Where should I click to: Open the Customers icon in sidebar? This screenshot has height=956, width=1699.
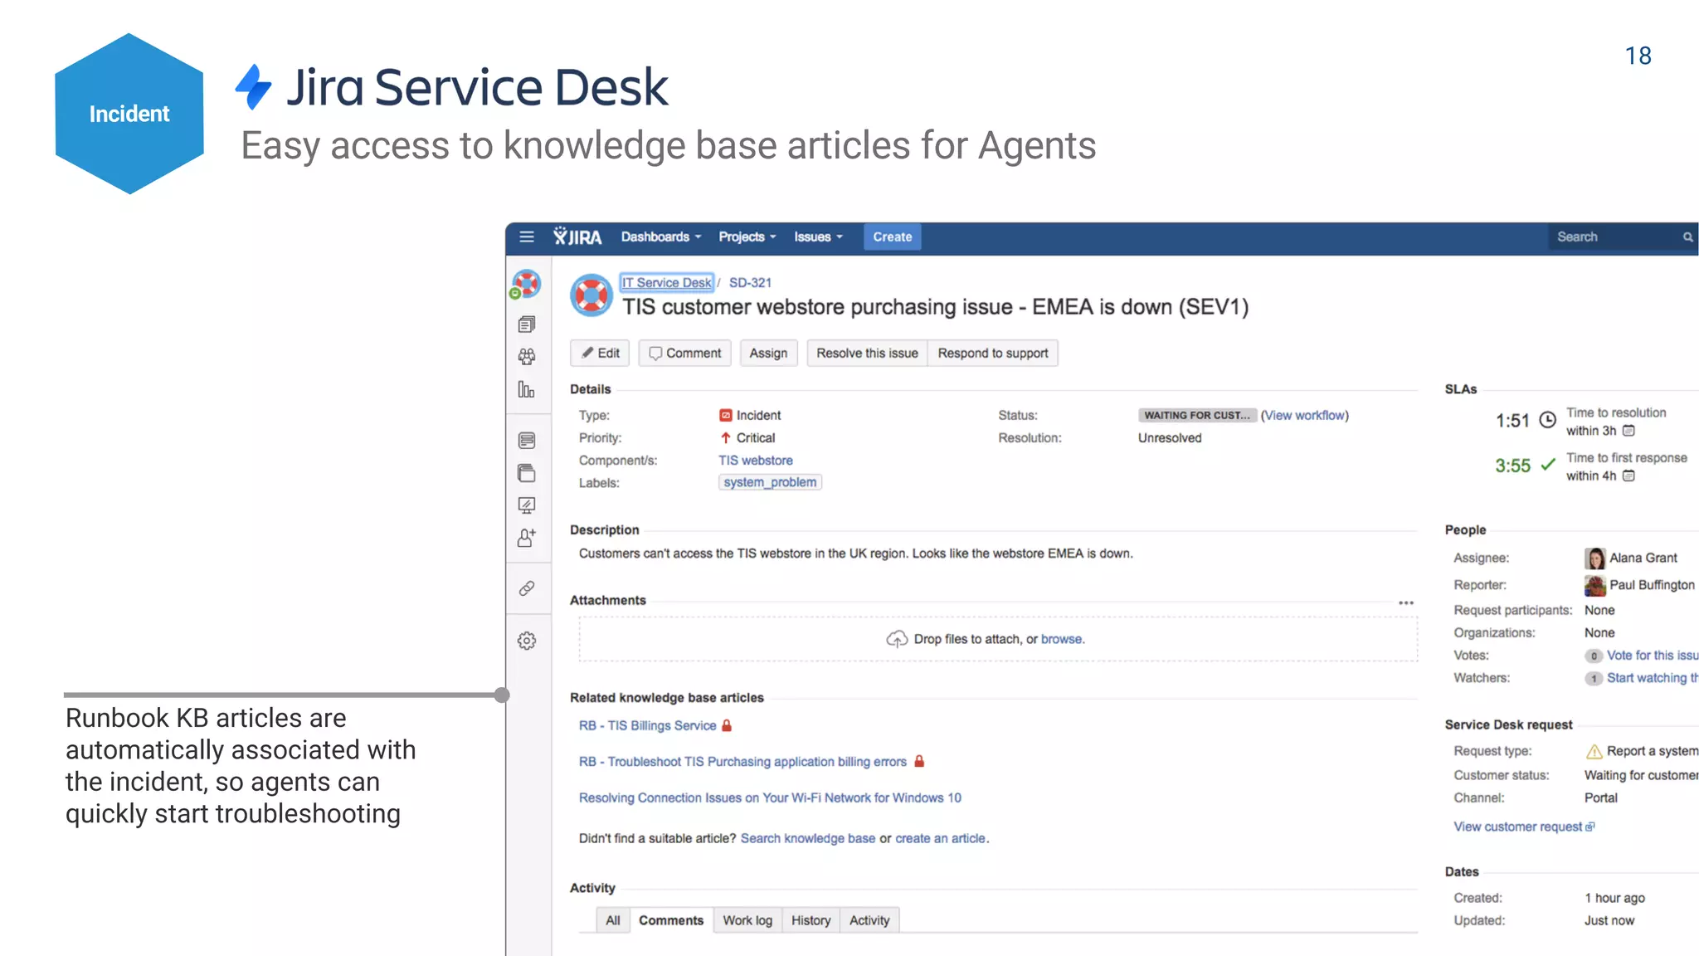527,357
